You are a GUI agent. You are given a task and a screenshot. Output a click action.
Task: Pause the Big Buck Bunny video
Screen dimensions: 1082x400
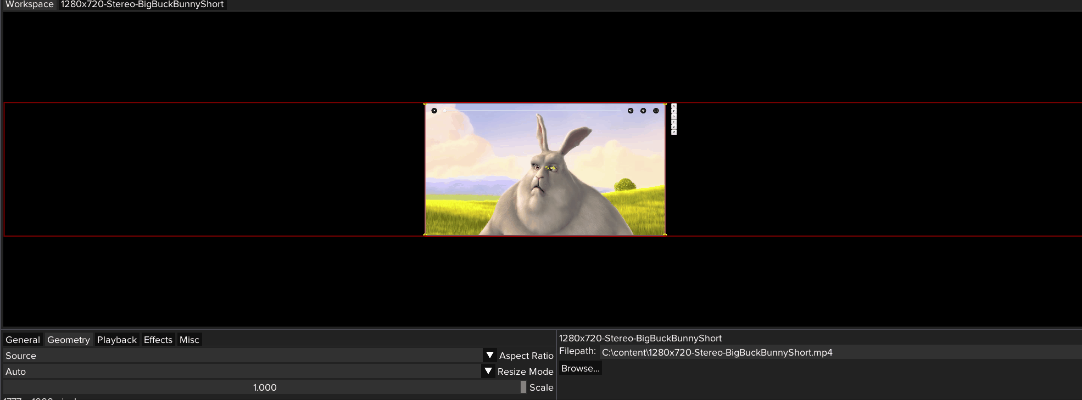(x=656, y=111)
